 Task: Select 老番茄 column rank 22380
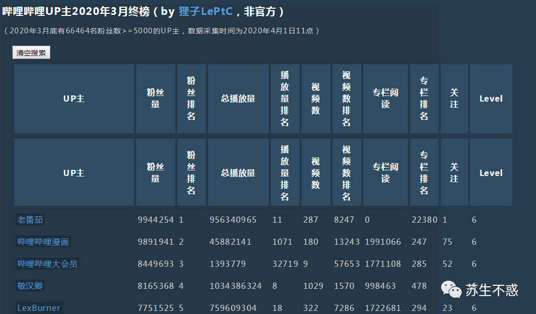[424, 220]
